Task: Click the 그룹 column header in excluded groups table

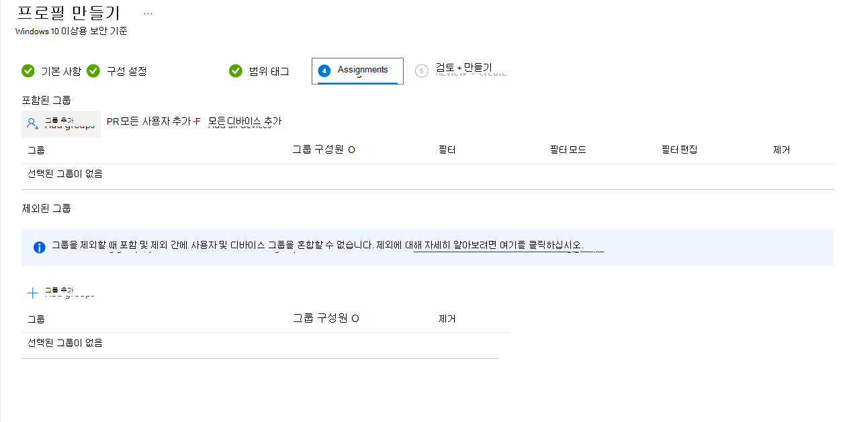Action: point(36,319)
